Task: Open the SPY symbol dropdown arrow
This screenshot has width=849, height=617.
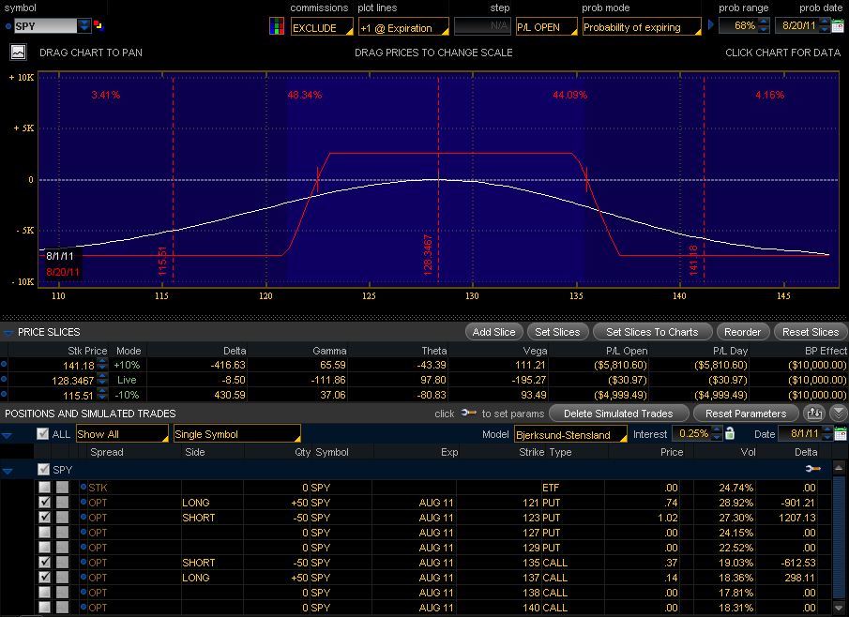Action: (x=83, y=25)
